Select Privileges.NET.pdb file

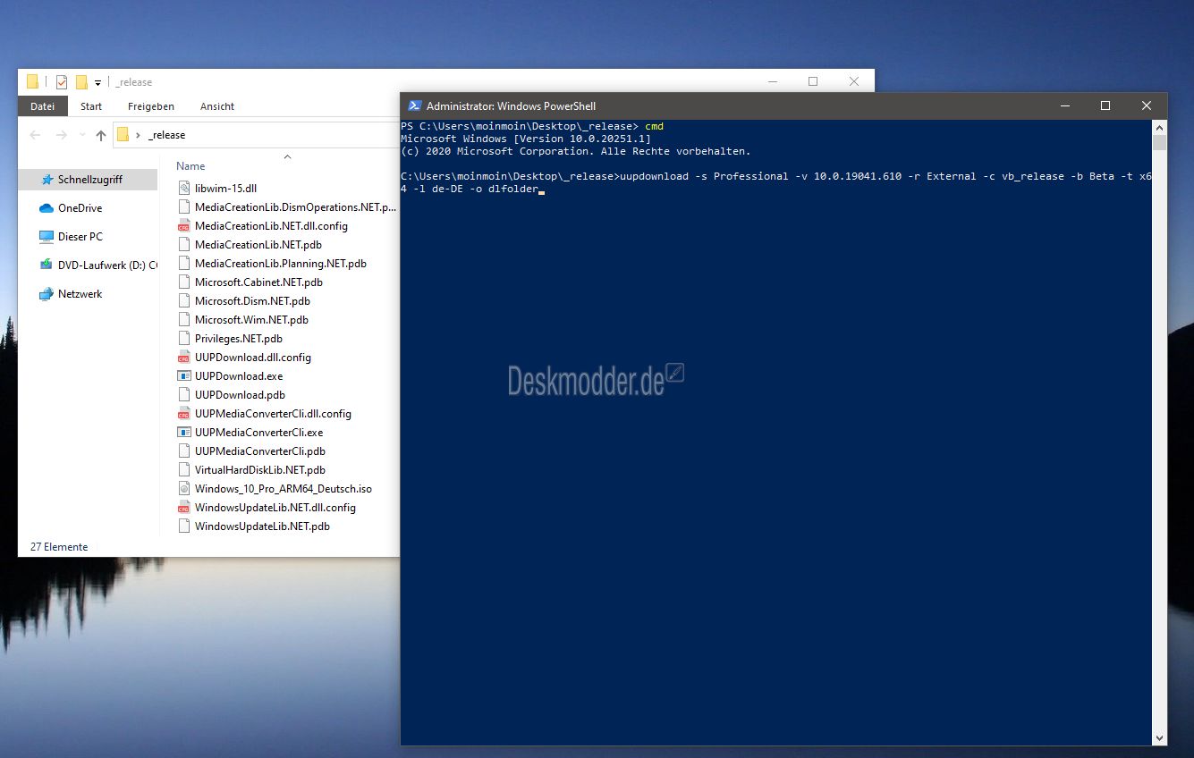[239, 339]
